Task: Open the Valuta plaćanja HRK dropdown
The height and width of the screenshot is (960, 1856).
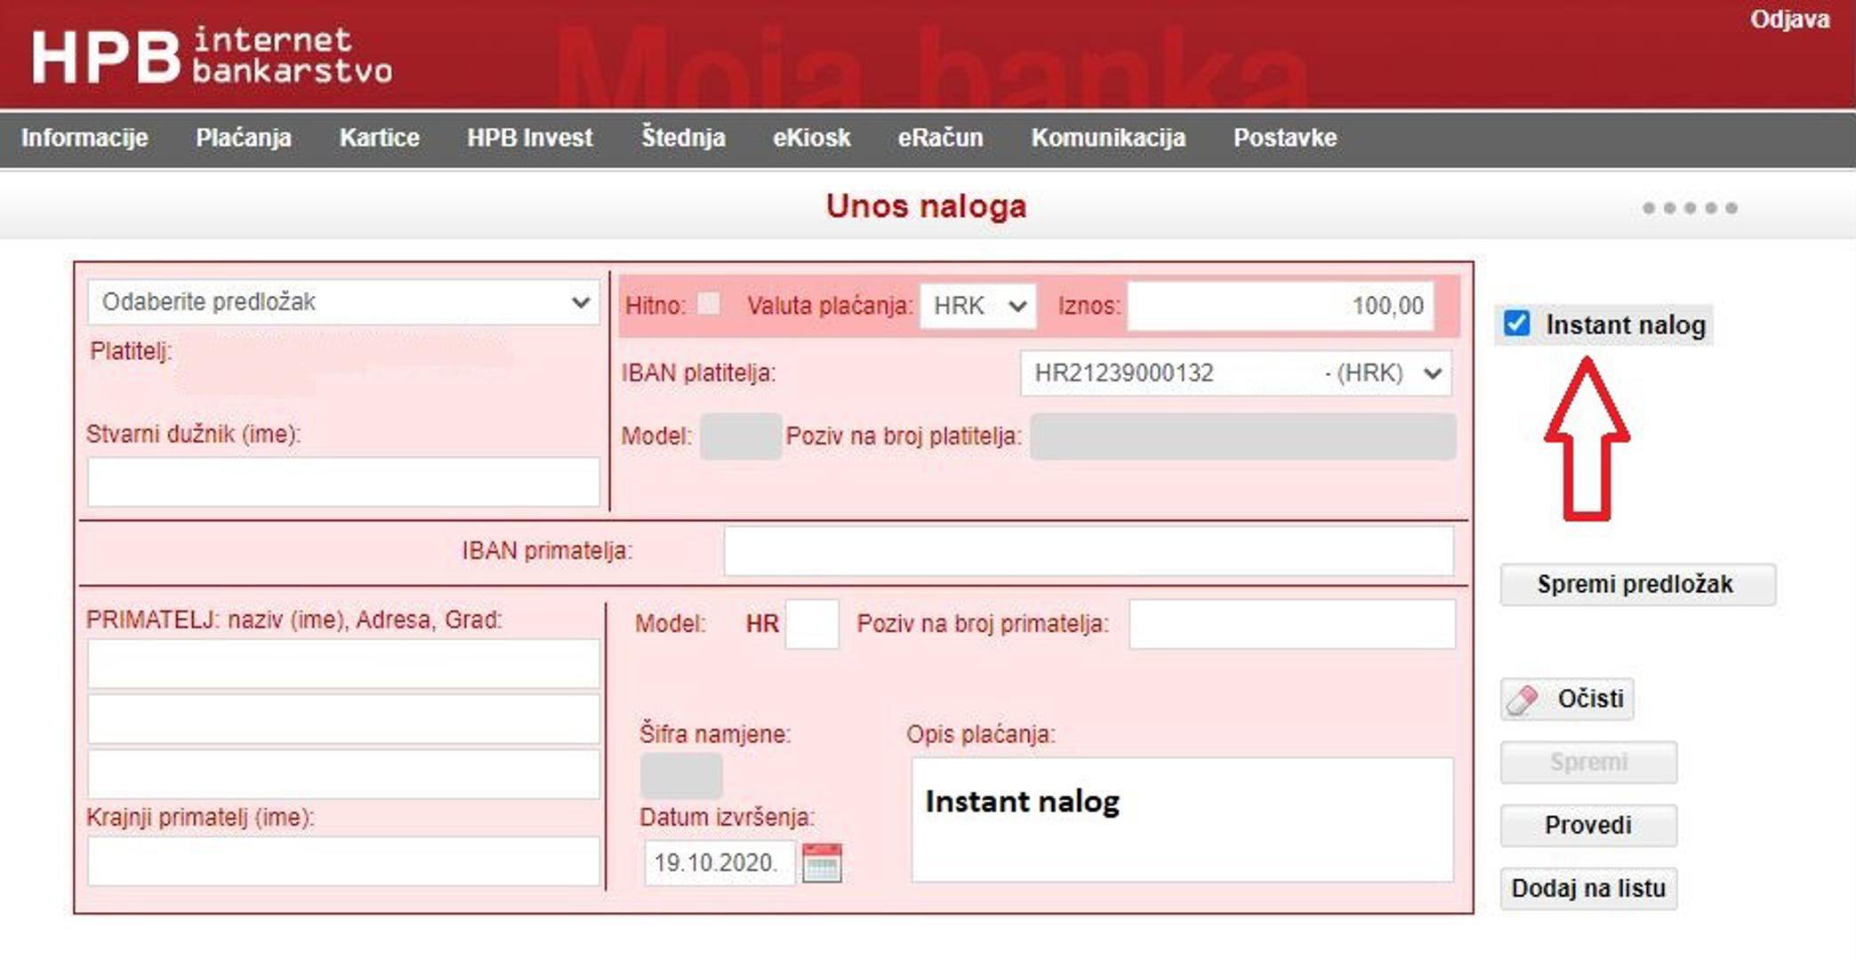Action: 977,306
